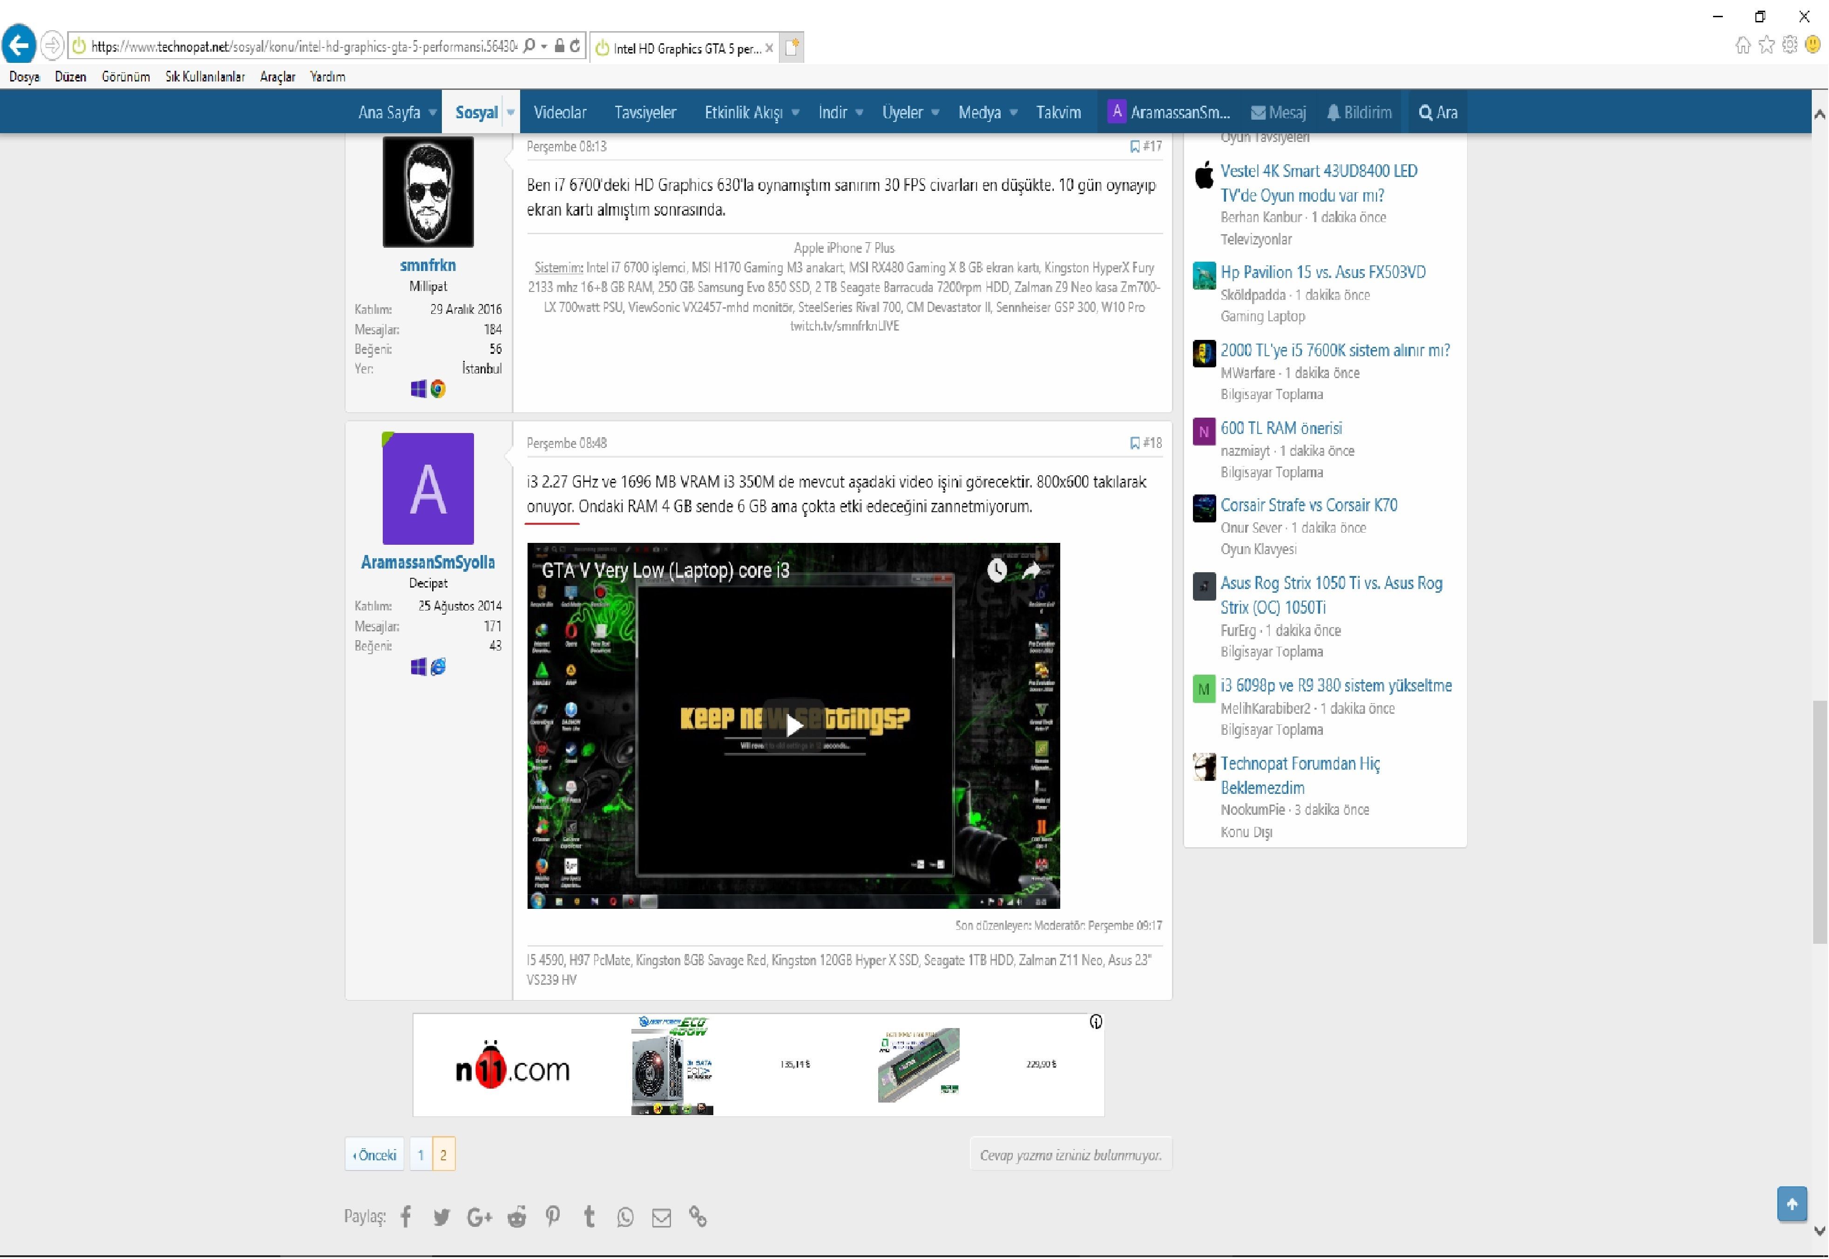Go to page 1 of the thread
This screenshot has width=1829, height=1259.
click(420, 1155)
